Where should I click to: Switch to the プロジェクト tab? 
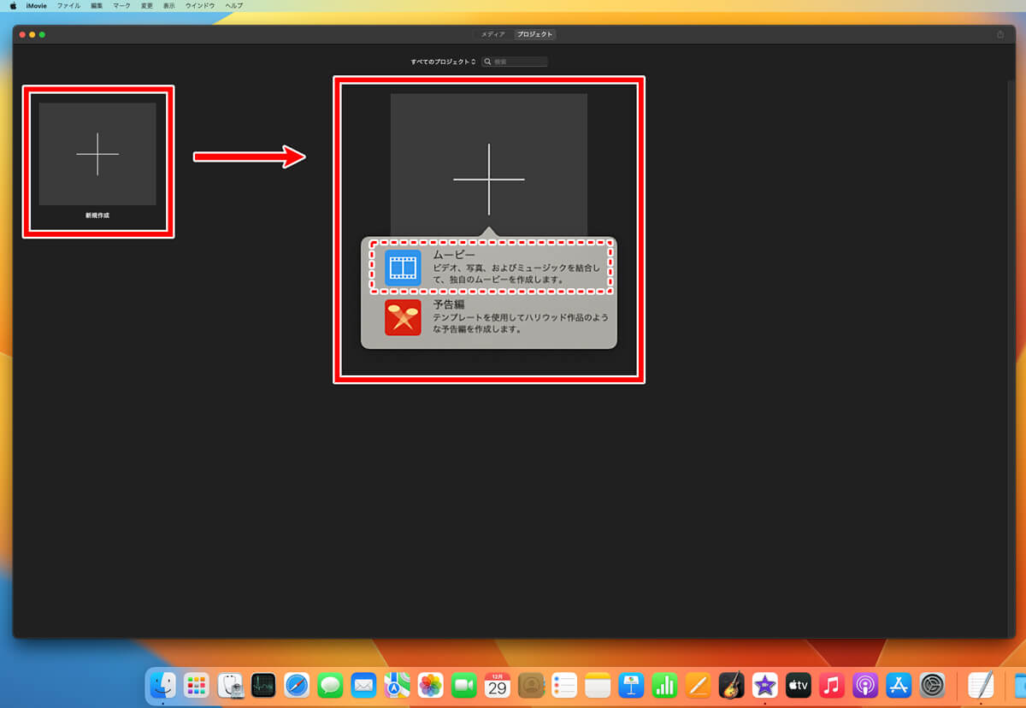pyautogui.click(x=535, y=34)
